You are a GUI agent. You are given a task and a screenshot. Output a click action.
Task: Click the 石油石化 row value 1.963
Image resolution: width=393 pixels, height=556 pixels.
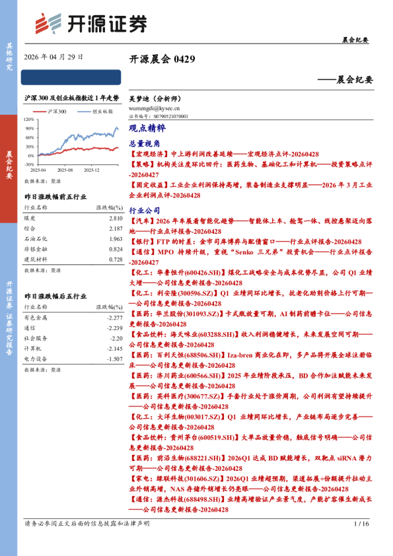116,238
